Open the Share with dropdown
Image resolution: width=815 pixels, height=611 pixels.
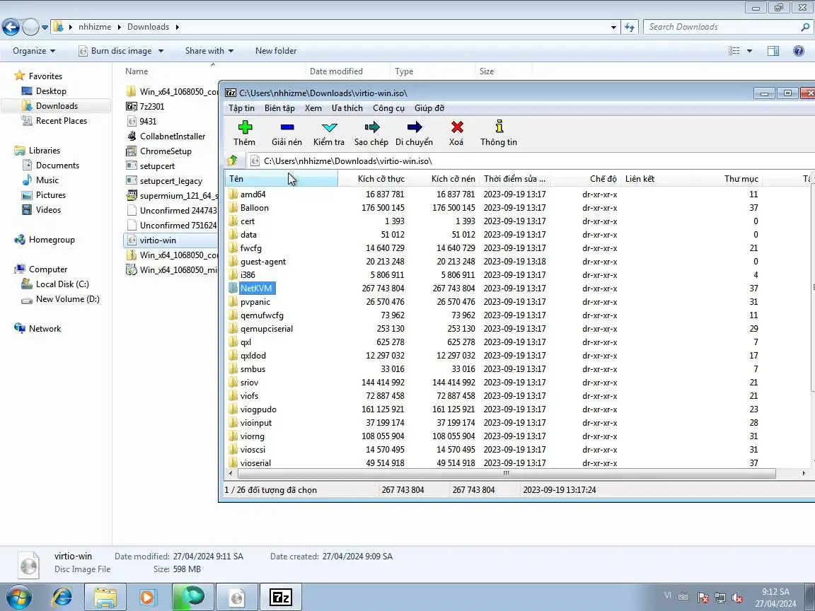209,51
